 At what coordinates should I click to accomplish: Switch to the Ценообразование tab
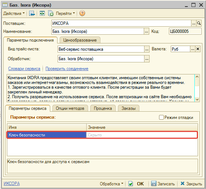click(80, 40)
